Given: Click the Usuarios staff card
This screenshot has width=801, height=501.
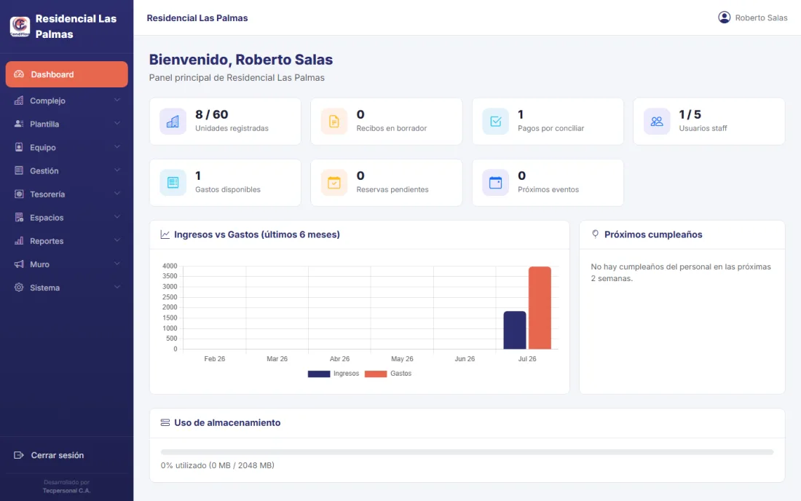Looking at the screenshot, I should [709, 122].
